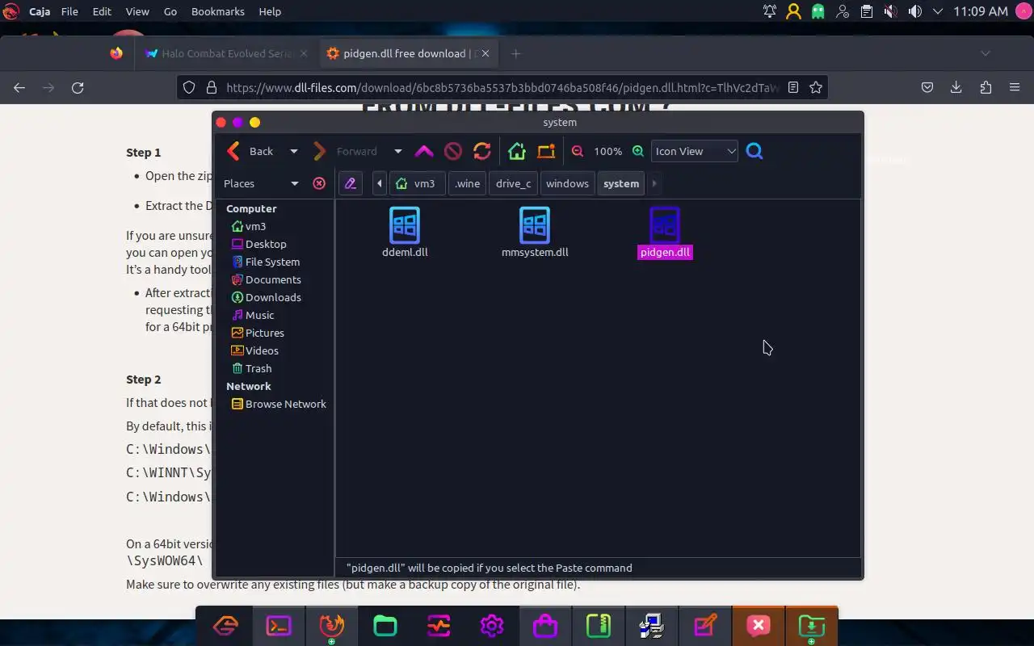Click the Stop loading icon
Viewport: 1034px width, 646px height.
(452, 151)
